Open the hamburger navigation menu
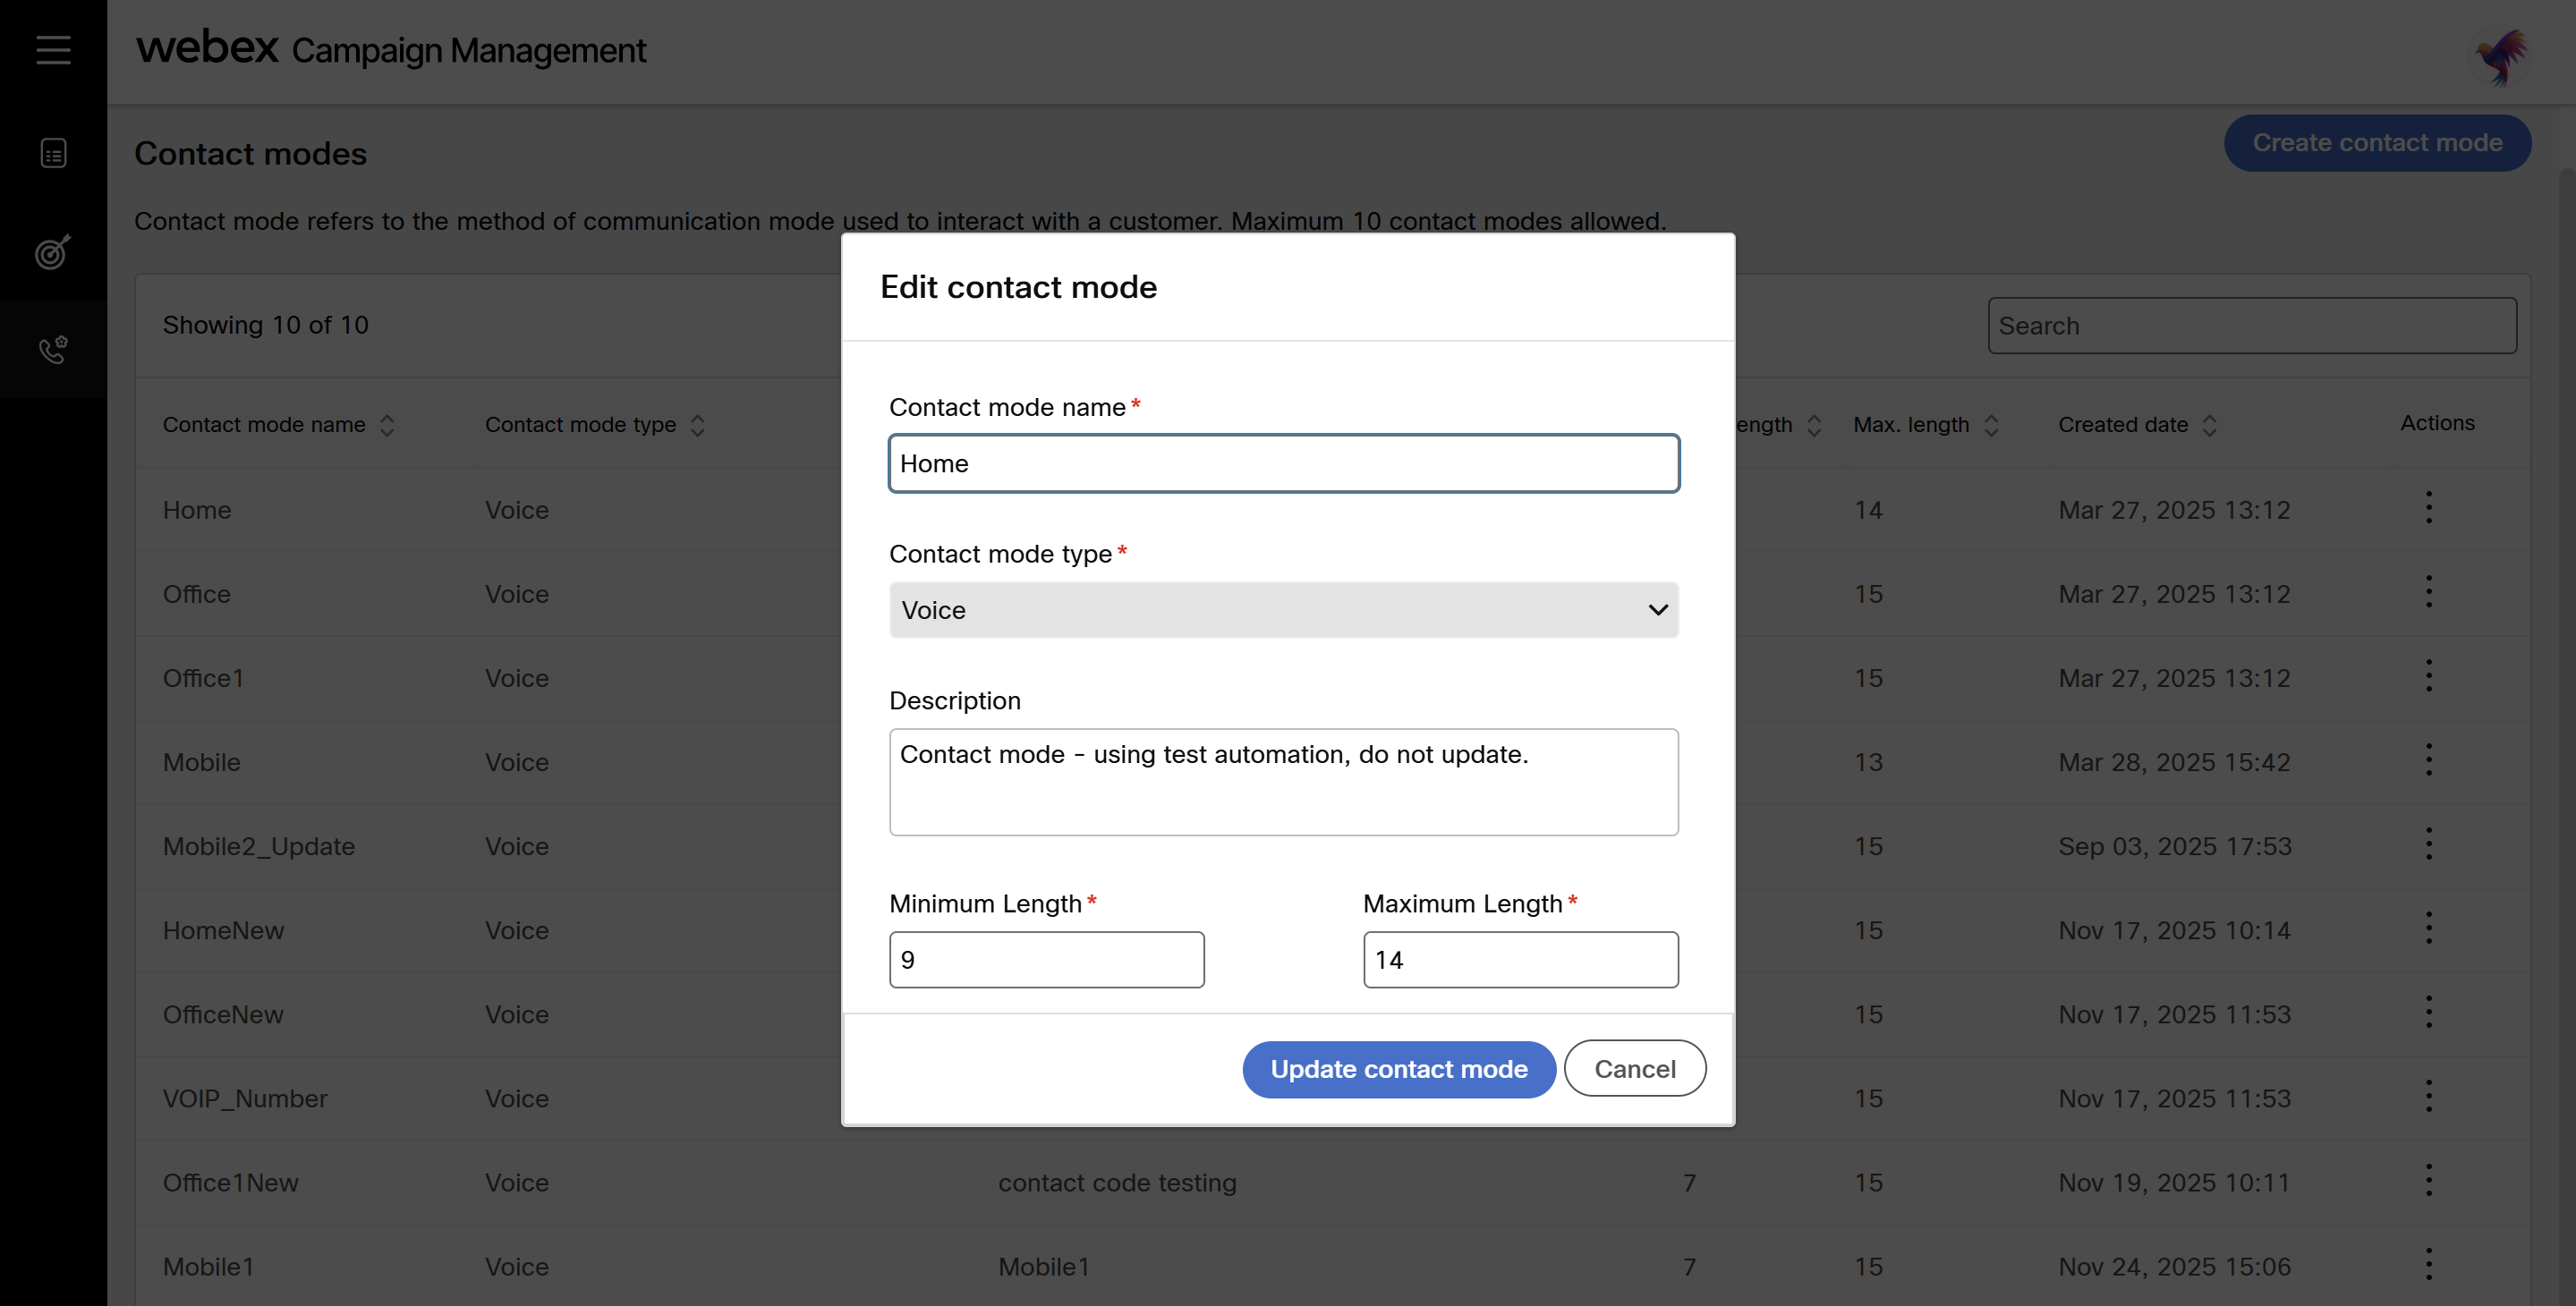Image resolution: width=2576 pixels, height=1306 pixels. tap(53, 49)
